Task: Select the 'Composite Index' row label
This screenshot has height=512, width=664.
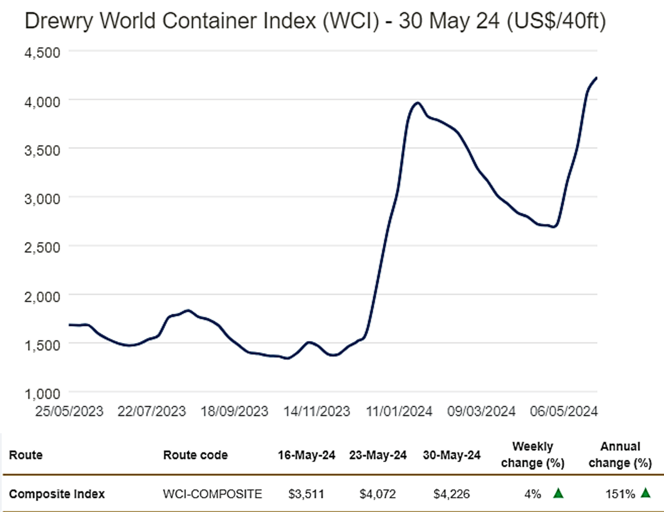Action: click(57, 494)
